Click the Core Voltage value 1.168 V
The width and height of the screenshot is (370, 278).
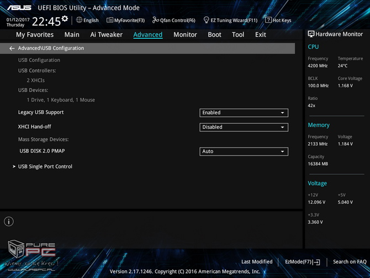345,86
